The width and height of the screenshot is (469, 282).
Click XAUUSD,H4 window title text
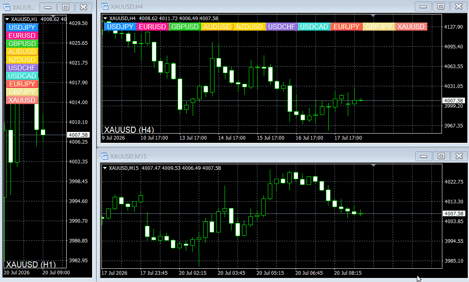[x=127, y=6]
